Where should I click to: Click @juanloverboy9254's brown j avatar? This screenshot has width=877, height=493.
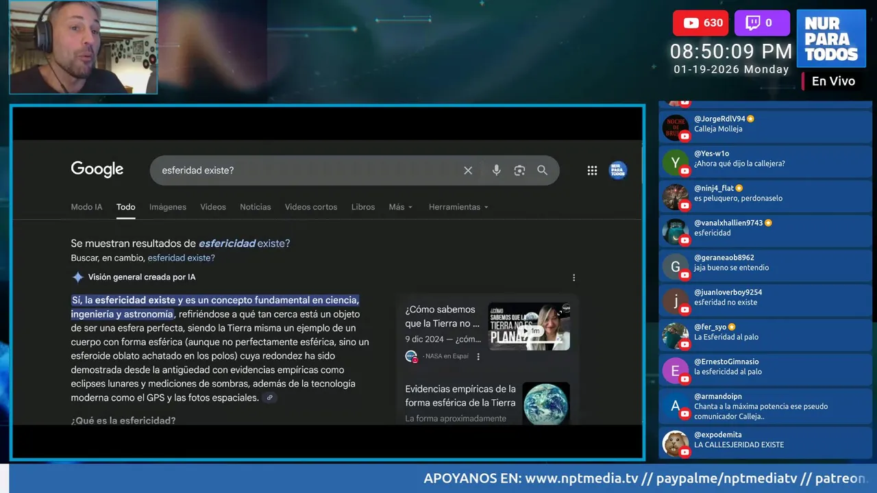point(676,301)
